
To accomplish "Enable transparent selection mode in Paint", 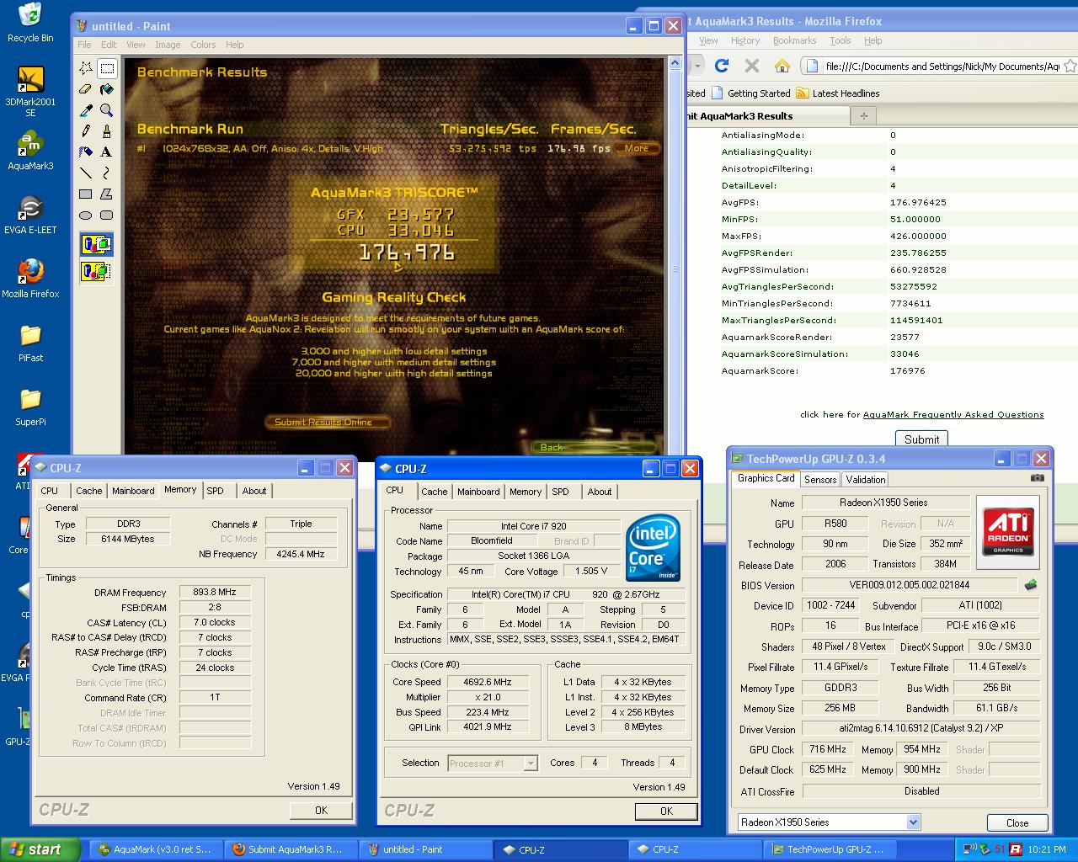I will click(x=96, y=272).
